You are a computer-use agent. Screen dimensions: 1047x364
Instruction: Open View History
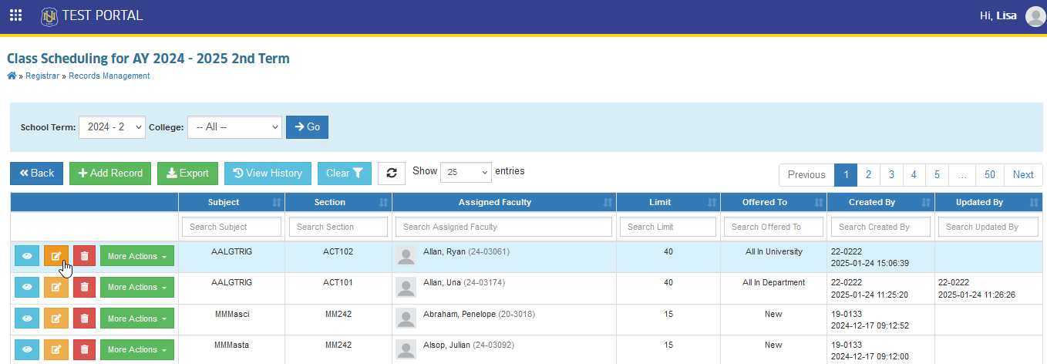click(268, 174)
